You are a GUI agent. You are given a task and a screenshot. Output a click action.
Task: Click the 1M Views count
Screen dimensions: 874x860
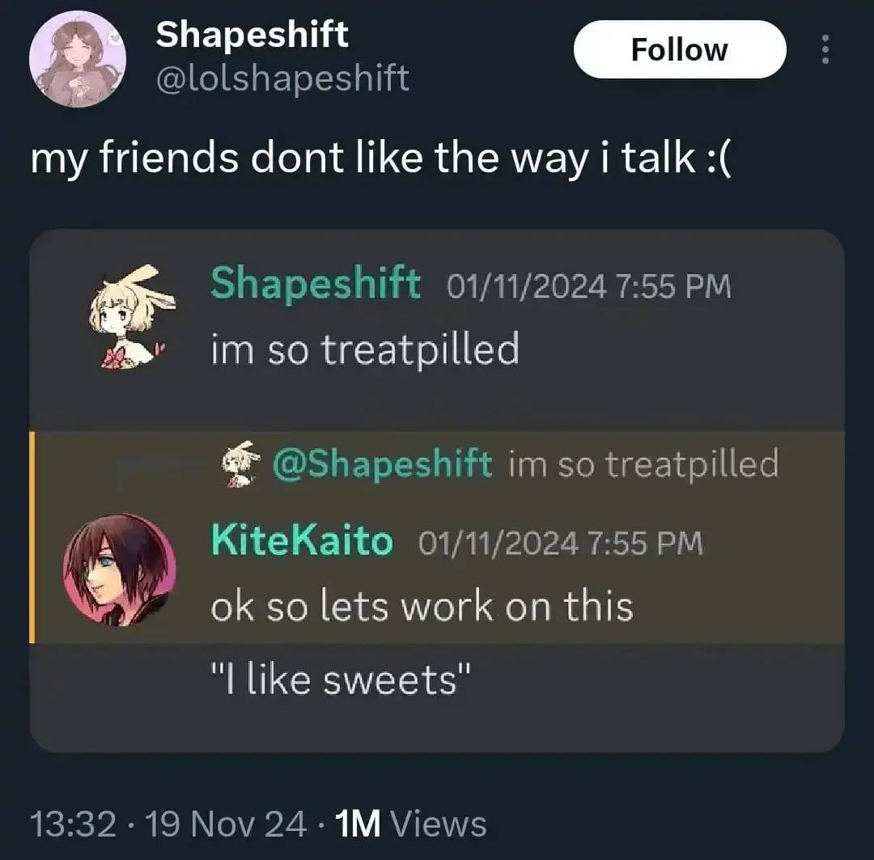tap(411, 824)
